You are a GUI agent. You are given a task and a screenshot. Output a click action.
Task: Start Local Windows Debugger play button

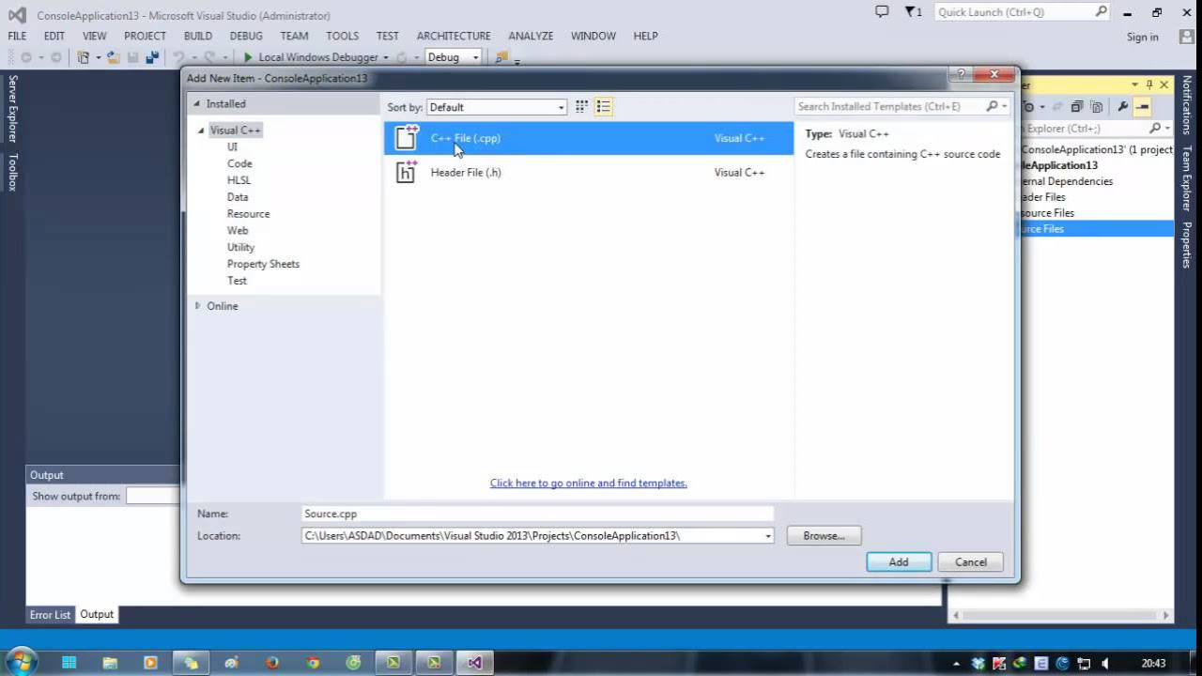coord(248,57)
